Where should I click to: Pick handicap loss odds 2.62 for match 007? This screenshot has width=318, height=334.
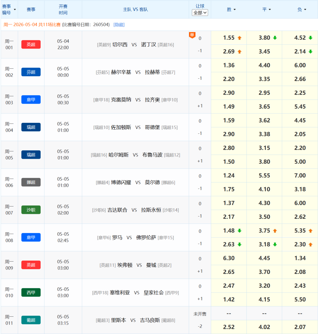click(300, 217)
